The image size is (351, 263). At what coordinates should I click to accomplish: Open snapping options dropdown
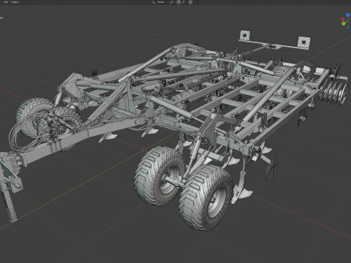(x=184, y=2)
